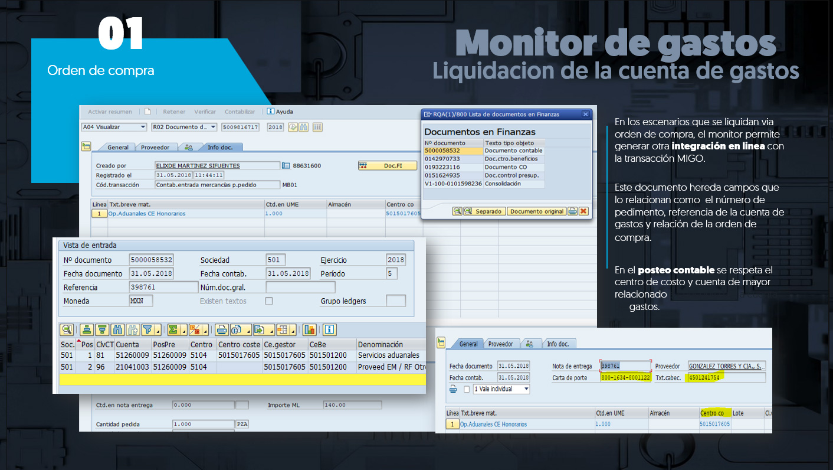Viewport: 833px width, 470px height.
Task: Click the ELIXDE MARTINEZ SIFUENTES creator link
Action: [x=198, y=166]
